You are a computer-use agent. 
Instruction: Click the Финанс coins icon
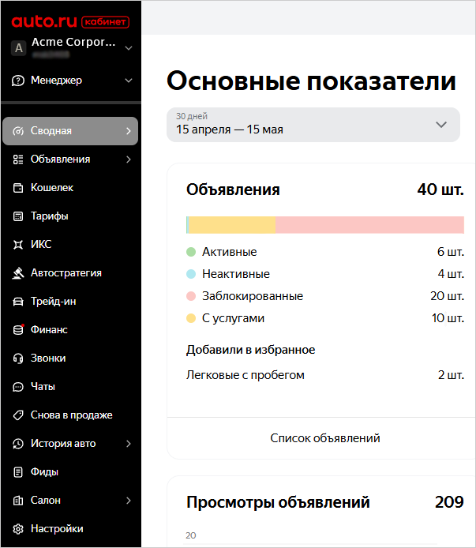click(x=18, y=329)
